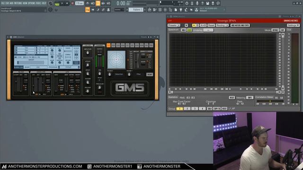Toggle the orange highlighted top toolbar icon

click(x=98, y=3)
